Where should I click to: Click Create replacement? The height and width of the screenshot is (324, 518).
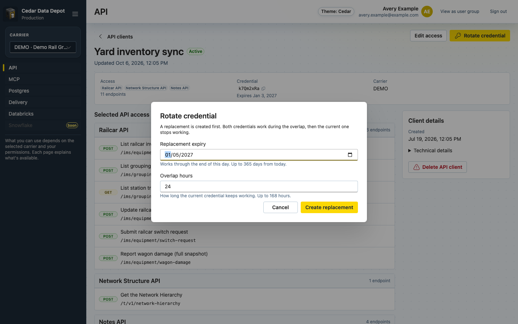pos(329,207)
